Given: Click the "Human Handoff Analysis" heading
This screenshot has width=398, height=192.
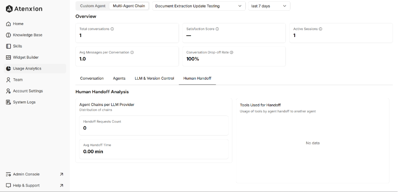Looking at the screenshot, I should (x=102, y=92).
